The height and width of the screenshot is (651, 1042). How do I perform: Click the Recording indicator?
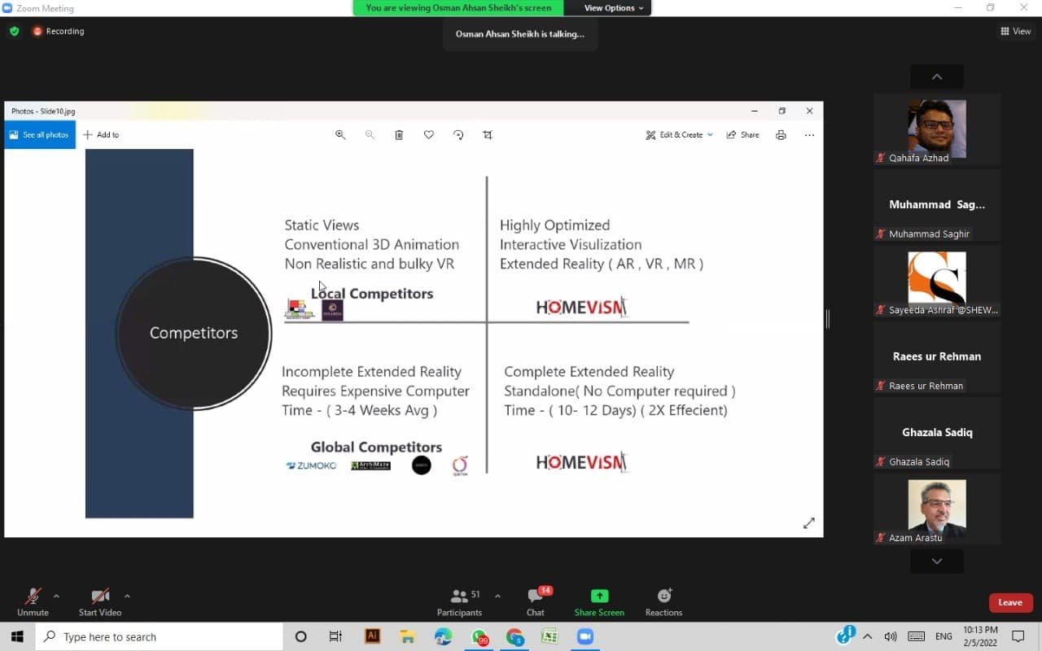coord(59,31)
